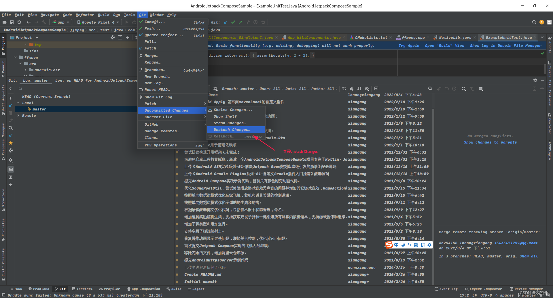Toggle Preview Diff icon in changes toolbar
Screen dimensions: 553x298
click(481, 89)
